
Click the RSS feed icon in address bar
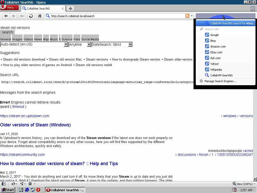tap(187, 16)
